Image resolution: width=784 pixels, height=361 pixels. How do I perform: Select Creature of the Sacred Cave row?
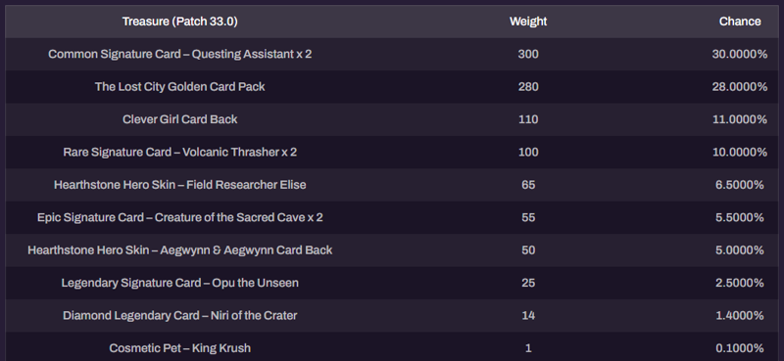[392, 217]
